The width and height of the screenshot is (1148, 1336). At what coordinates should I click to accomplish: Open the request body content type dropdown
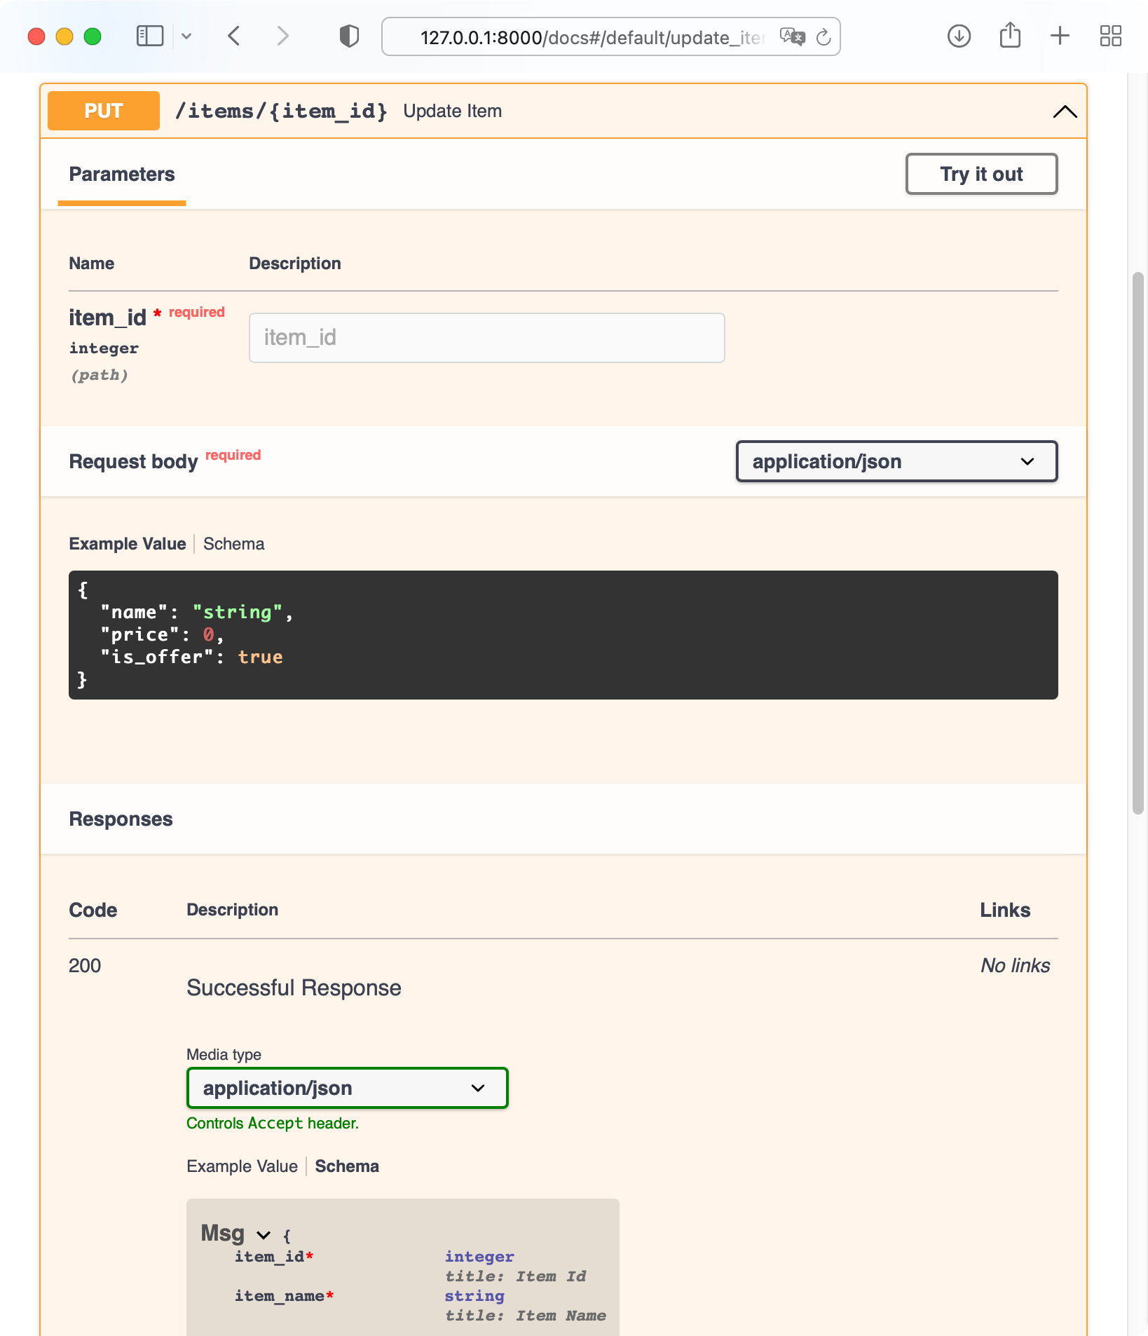pos(896,461)
